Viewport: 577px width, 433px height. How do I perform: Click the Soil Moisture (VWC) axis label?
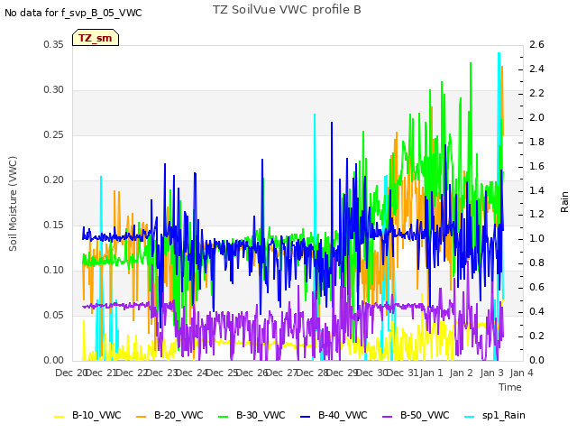(x=13, y=204)
